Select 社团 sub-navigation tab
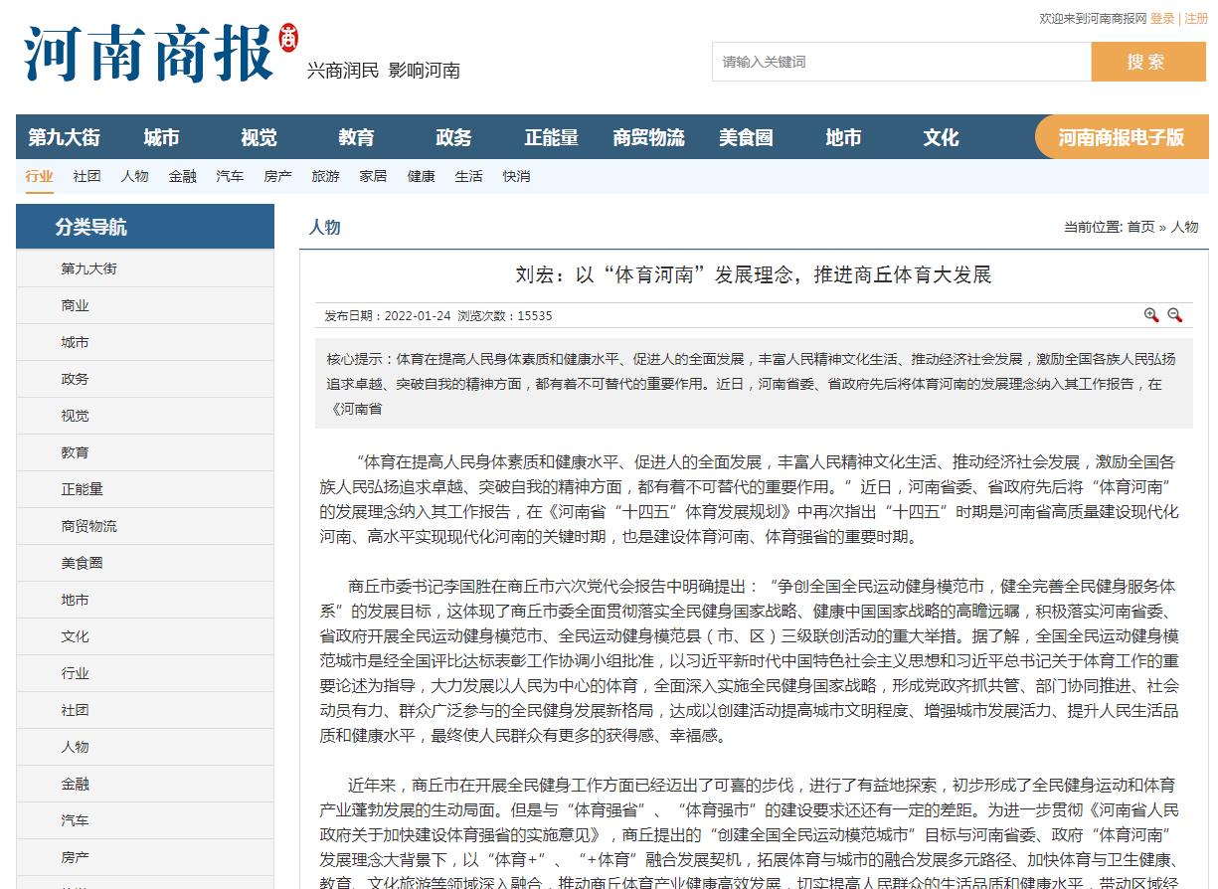 [x=87, y=176]
